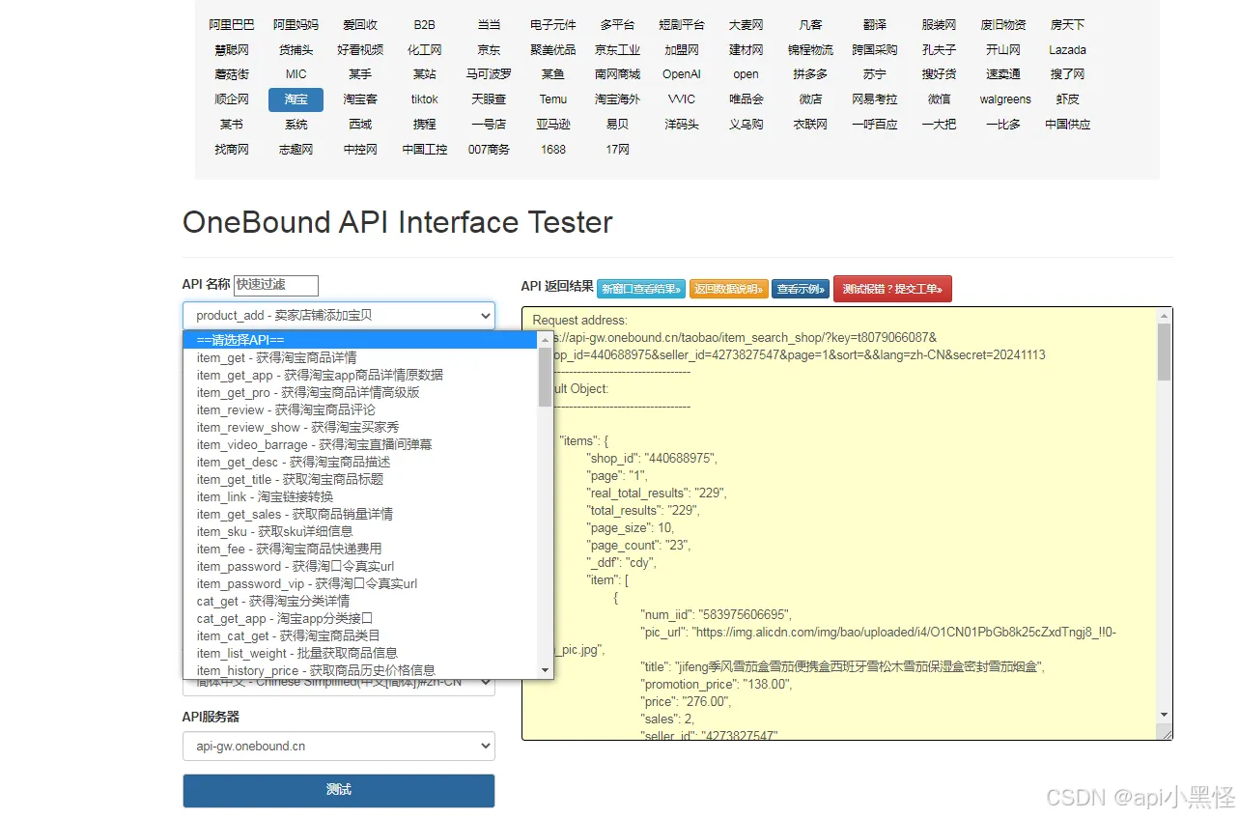
Task: Click the blue 测试 button
Action: point(339,790)
